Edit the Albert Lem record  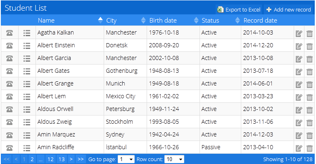coord(299,97)
